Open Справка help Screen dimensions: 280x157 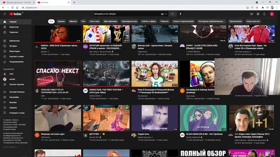[16, 108]
